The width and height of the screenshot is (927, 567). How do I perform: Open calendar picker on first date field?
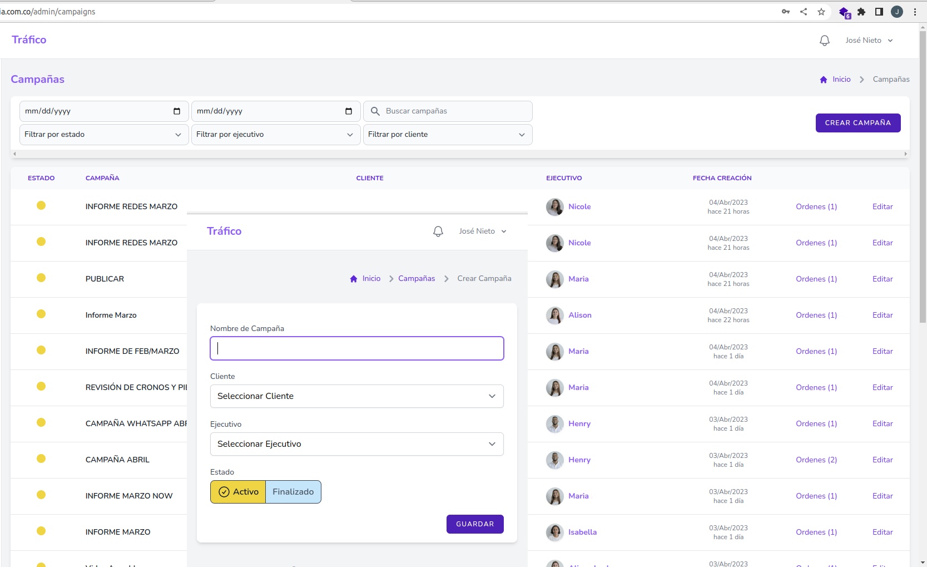(177, 111)
